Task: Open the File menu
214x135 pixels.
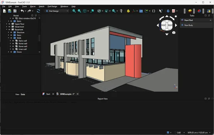Action: 4,6
